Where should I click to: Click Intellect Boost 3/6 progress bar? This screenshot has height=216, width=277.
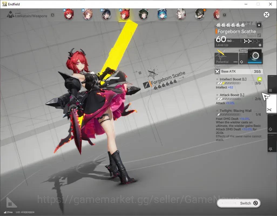tap(228, 83)
